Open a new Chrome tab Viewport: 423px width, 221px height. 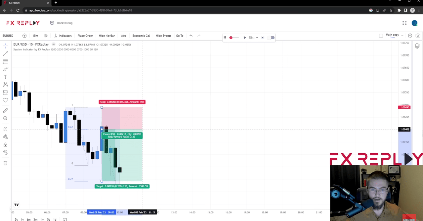[56, 3]
